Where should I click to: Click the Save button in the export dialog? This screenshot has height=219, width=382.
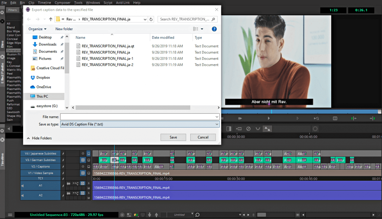(x=173, y=137)
